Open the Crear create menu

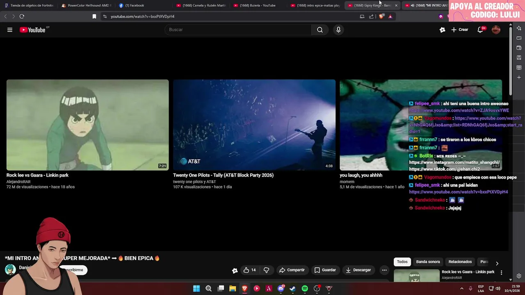pos(459,29)
